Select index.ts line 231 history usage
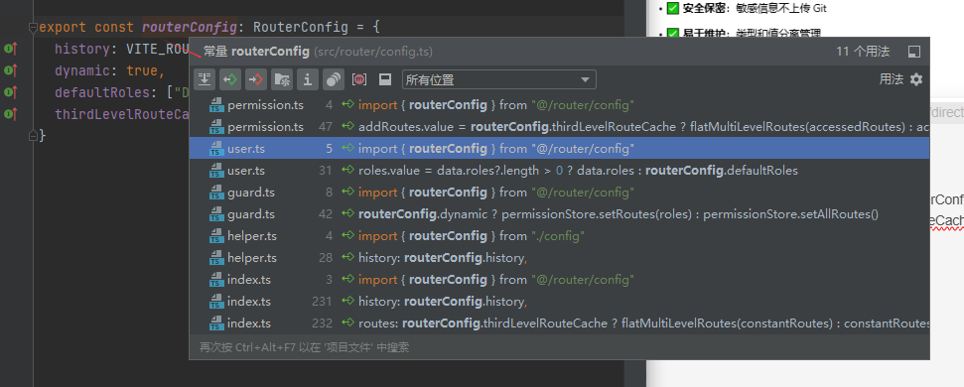 point(559,302)
